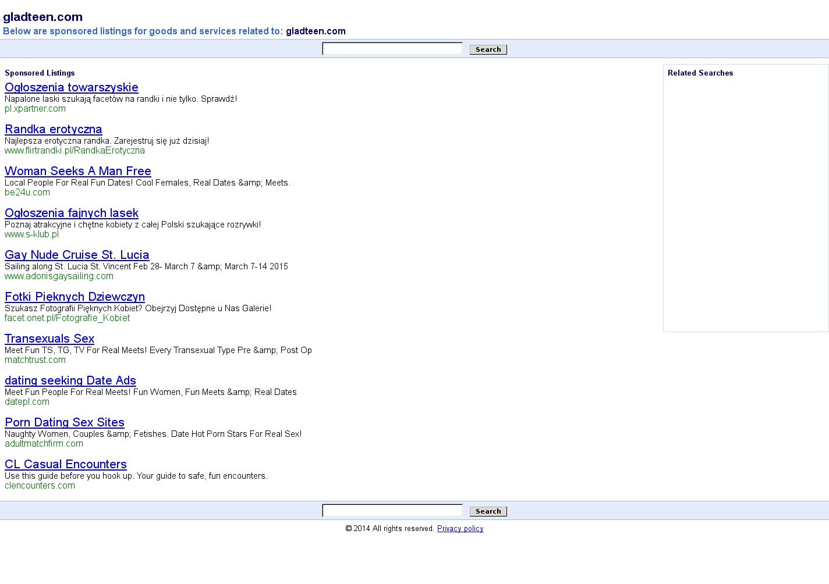
Task: Click the www.adonisgaysailing.com URL
Action: 59,276
